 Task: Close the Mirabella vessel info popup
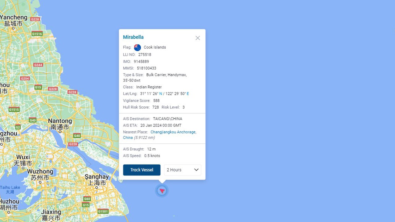[197, 38]
